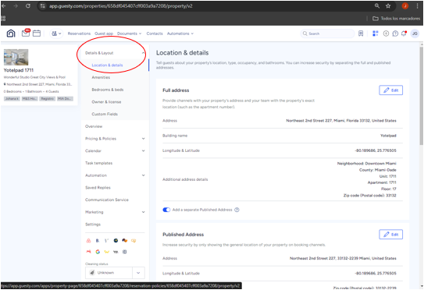Open the browser three-dot menu
This screenshot has width=424, height=297.
417,5
